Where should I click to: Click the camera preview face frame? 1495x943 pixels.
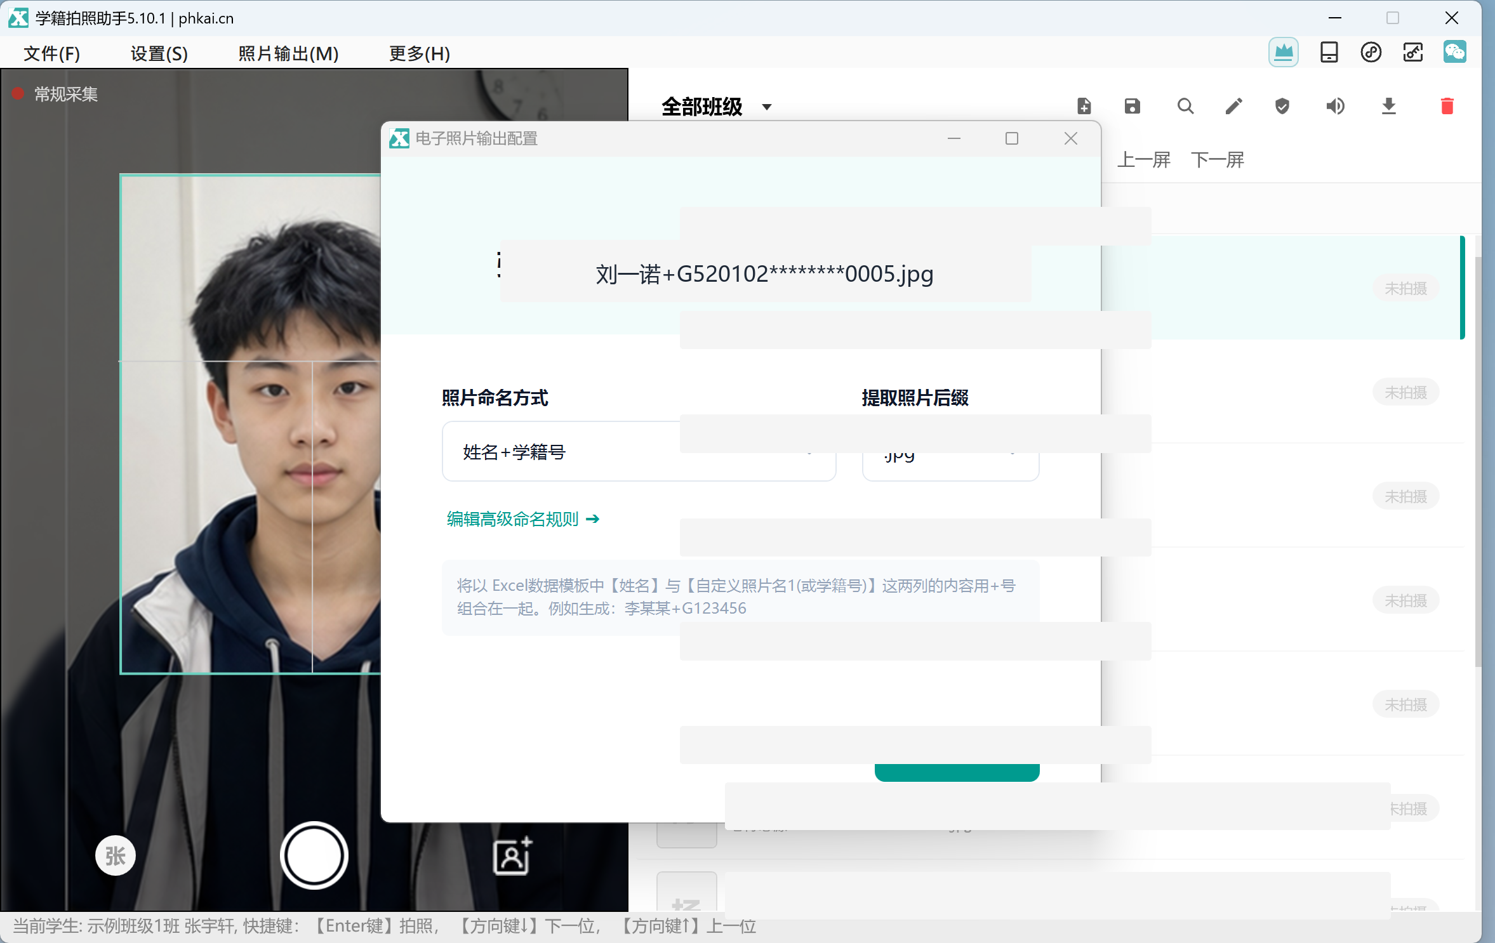[251, 424]
